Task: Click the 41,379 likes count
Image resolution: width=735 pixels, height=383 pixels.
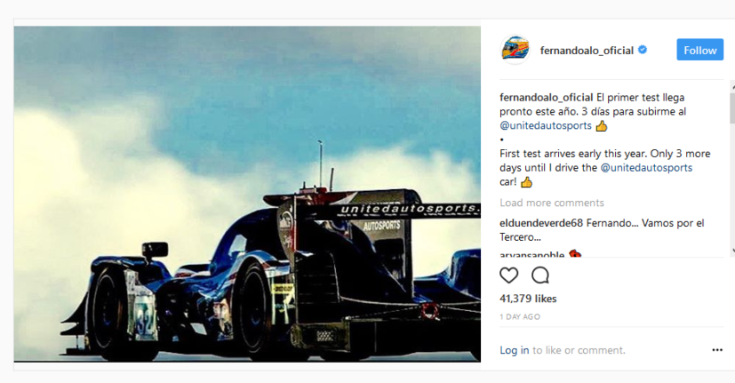Action: point(528,299)
